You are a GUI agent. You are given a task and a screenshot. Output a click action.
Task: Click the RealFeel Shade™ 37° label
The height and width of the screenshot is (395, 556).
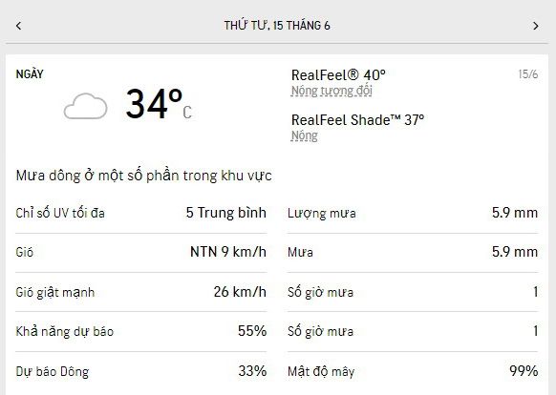pyautogui.click(x=357, y=119)
